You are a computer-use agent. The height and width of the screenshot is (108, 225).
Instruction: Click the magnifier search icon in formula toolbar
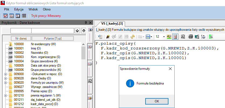183,37
